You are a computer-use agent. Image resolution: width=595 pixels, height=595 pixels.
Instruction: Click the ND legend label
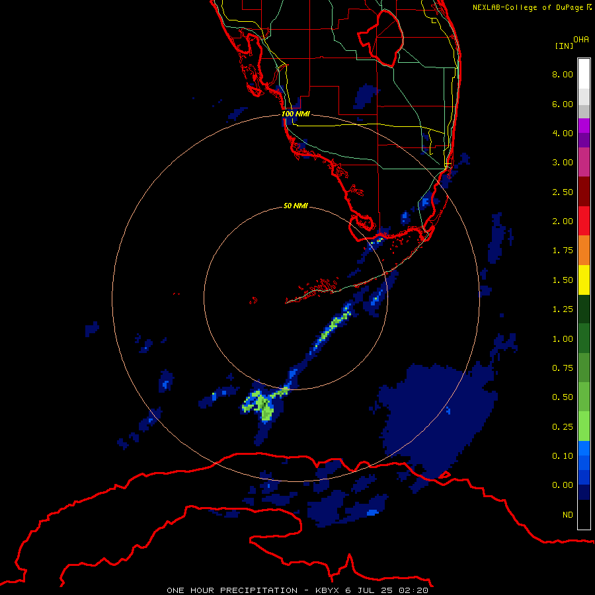point(568,515)
